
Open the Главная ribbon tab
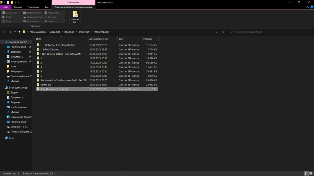tap(18, 7)
